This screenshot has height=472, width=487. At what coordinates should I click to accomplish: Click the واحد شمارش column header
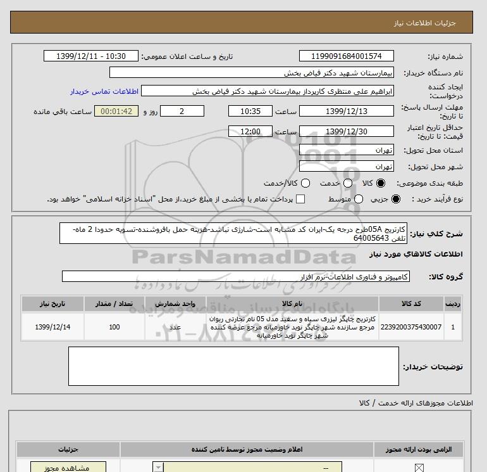[x=175, y=303]
